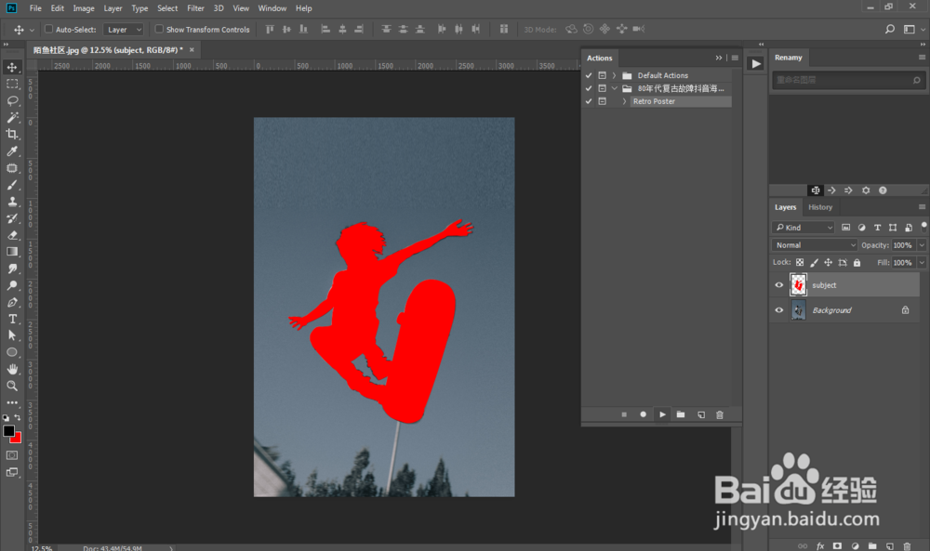Screen dimensions: 930x551
Task: Hide the subject layer
Action: (779, 285)
